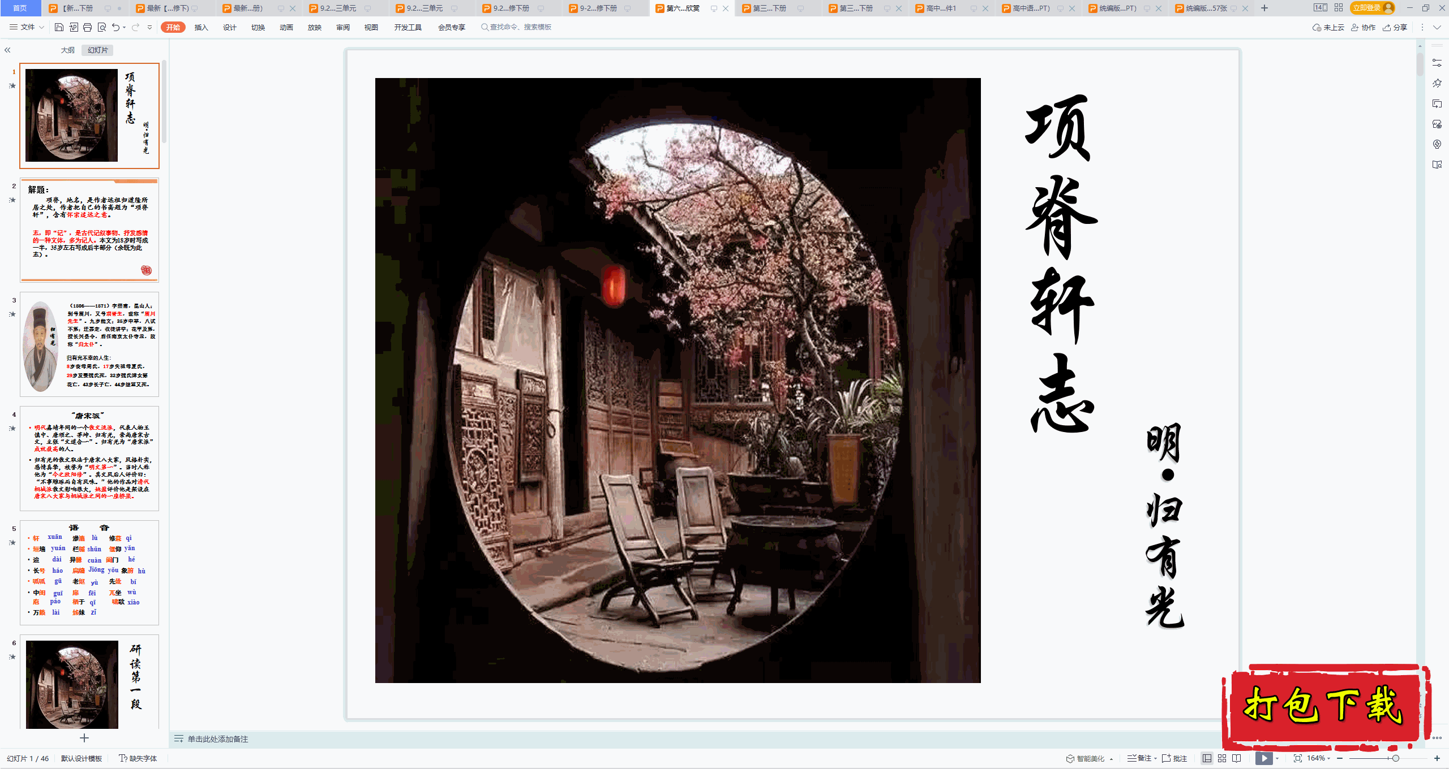Expand the bottom-right three-dot panel options
Viewport: 1449px width, 769px height.
pos(1437,738)
